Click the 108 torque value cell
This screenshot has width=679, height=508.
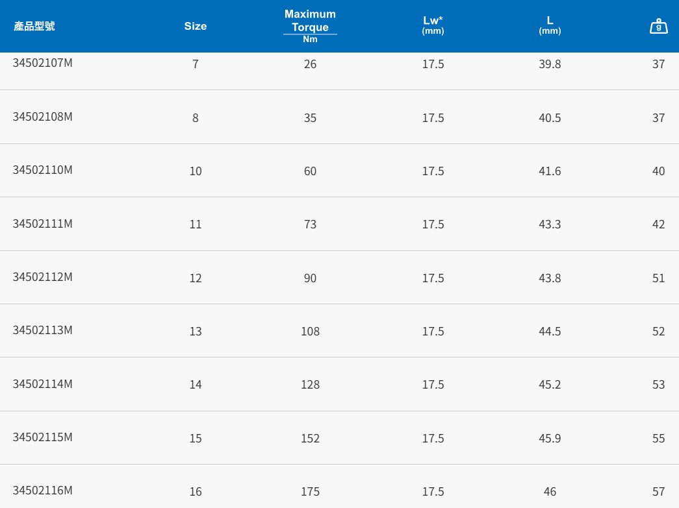click(310, 332)
